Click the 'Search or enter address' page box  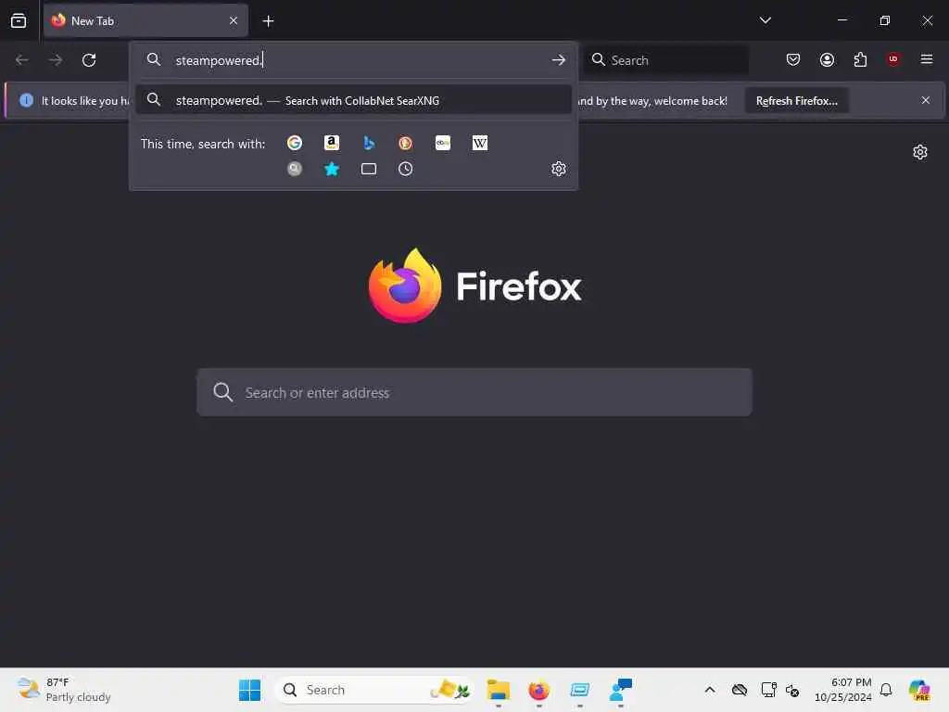(x=474, y=392)
